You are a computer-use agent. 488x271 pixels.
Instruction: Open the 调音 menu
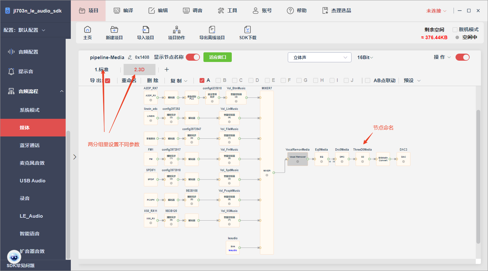coord(192,11)
